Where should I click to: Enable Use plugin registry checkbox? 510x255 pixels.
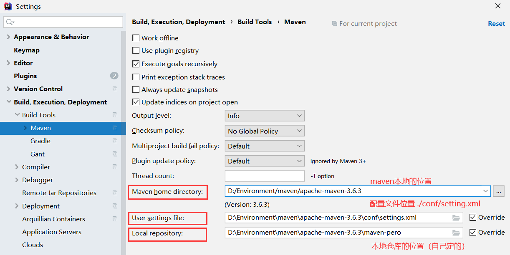tap(136, 51)
